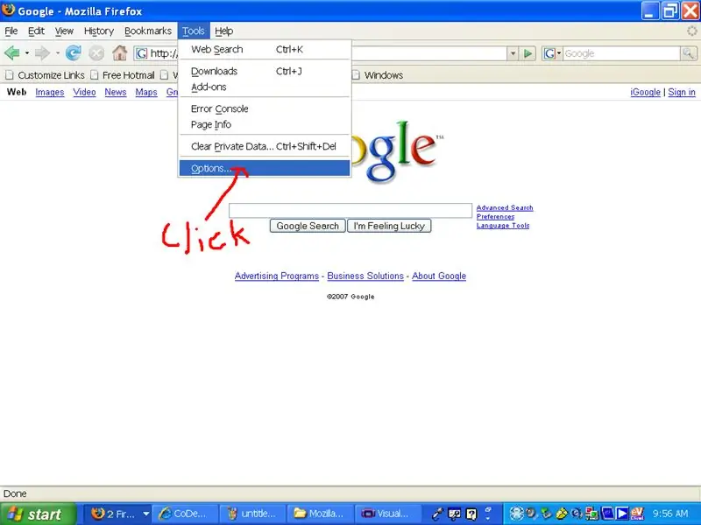Viewport: 701px width, 525px height.
Task: Open the Business Solutions link
Action: coord(365,276)
